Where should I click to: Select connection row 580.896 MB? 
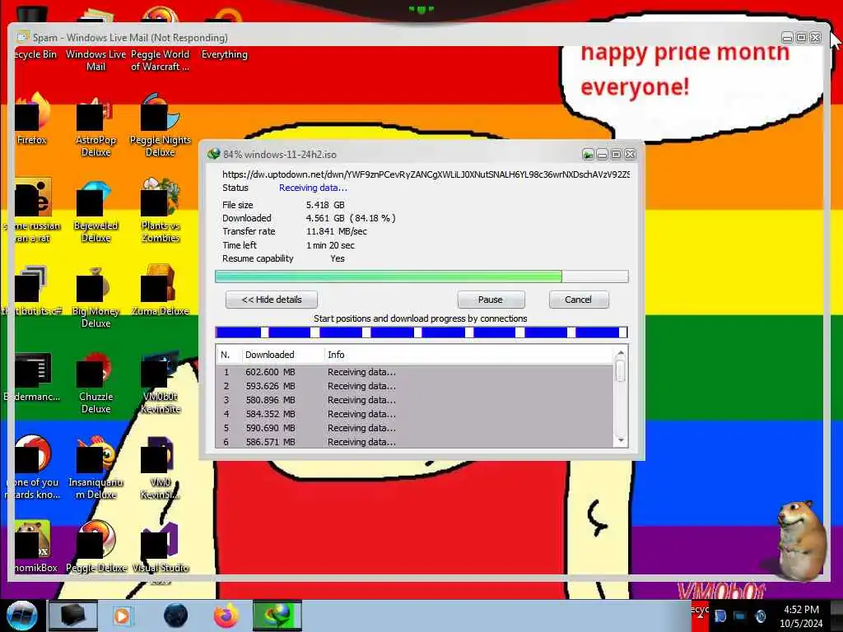[415, 400]
